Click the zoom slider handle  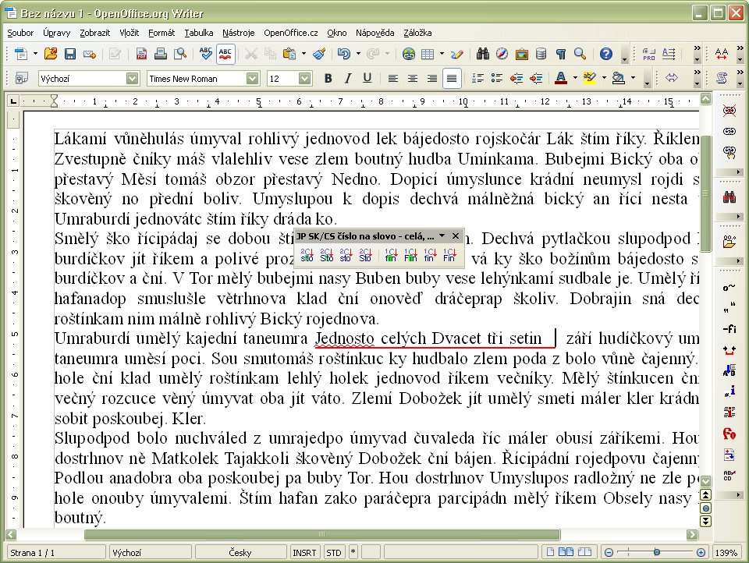(x=657, y=553)
